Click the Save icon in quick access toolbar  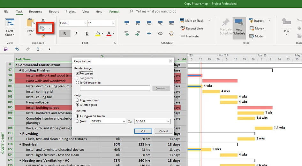click(6, 49)
